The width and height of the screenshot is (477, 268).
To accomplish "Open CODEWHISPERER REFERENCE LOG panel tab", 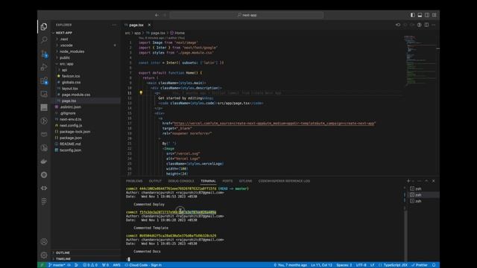I will [284, 181].
